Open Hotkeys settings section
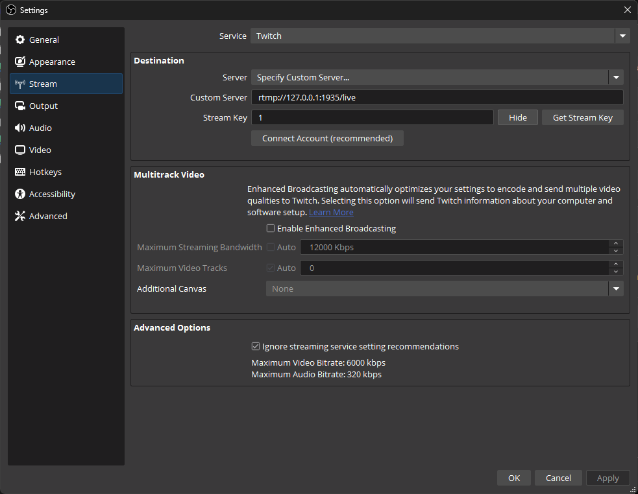 point(66,172)
